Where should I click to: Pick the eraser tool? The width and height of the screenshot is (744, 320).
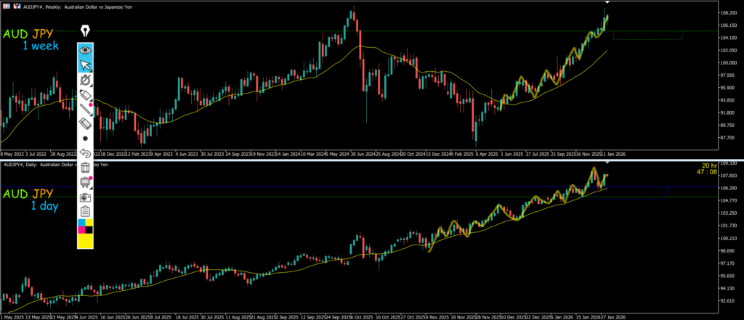coord(86,124)
